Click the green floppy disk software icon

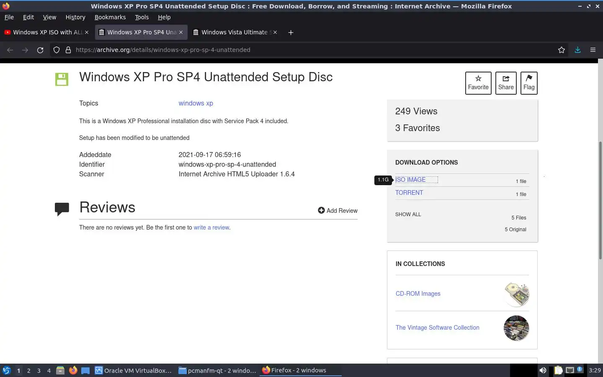62,79
